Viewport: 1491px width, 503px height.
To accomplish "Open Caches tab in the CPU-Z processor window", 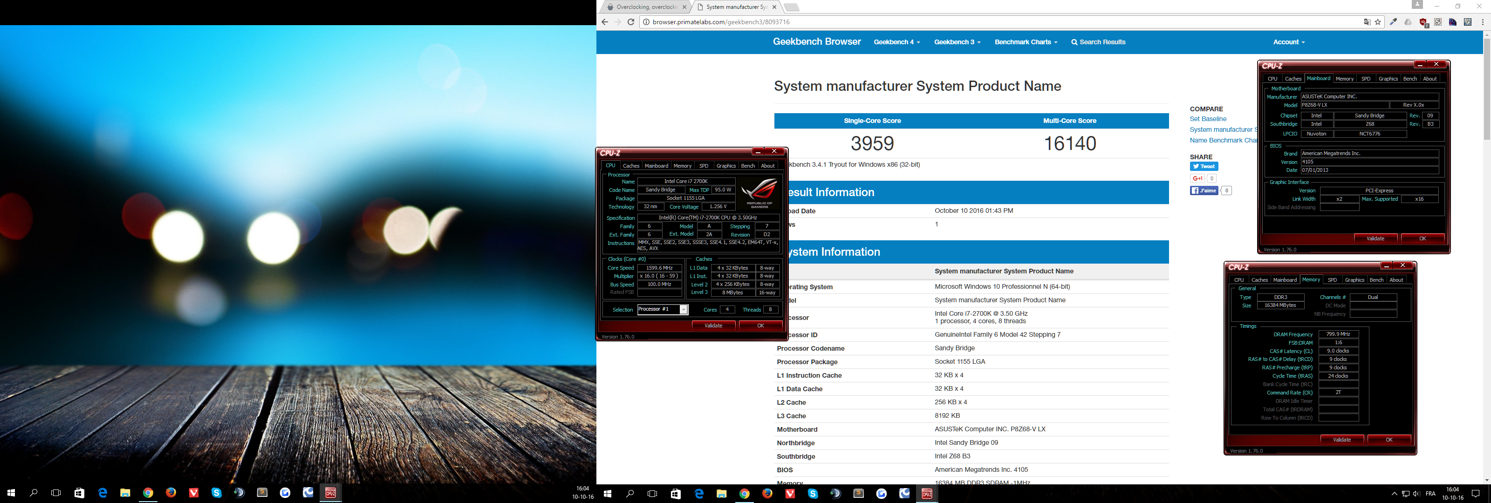I will (x=631, y=166).
